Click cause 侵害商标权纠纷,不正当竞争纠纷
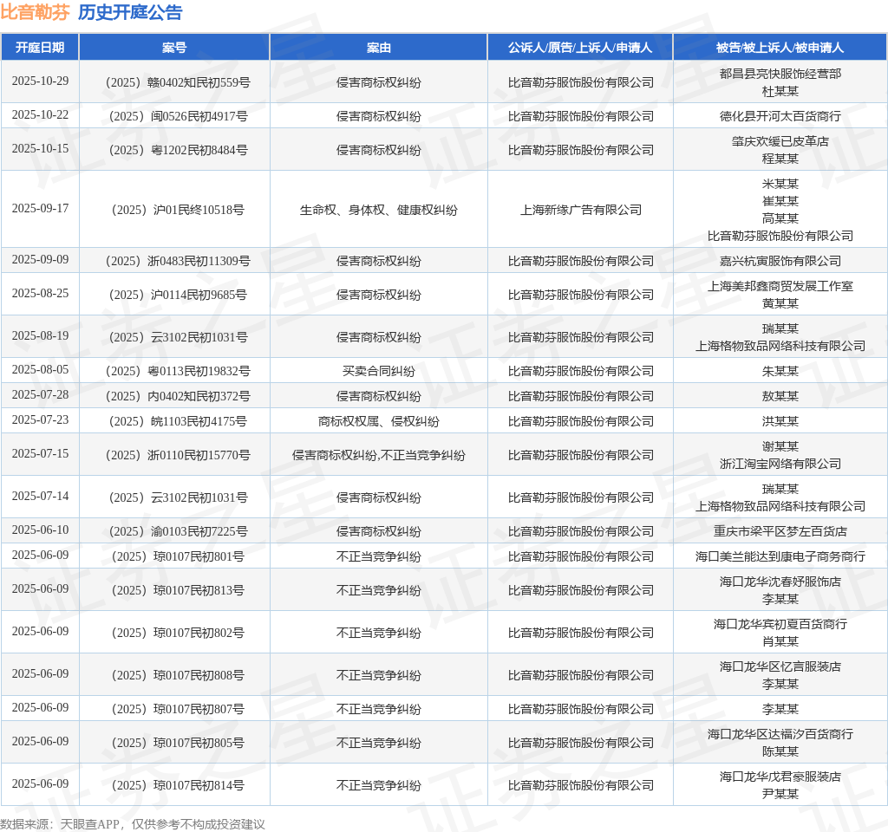 (x=378, y=455)
